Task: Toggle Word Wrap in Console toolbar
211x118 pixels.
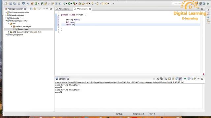Action: click(x=173, y=79)
